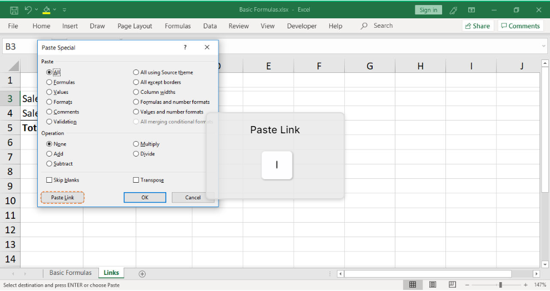This screenshot has height=291, width=550.
Task: Switch to Normal view icon
Action: 413,285
